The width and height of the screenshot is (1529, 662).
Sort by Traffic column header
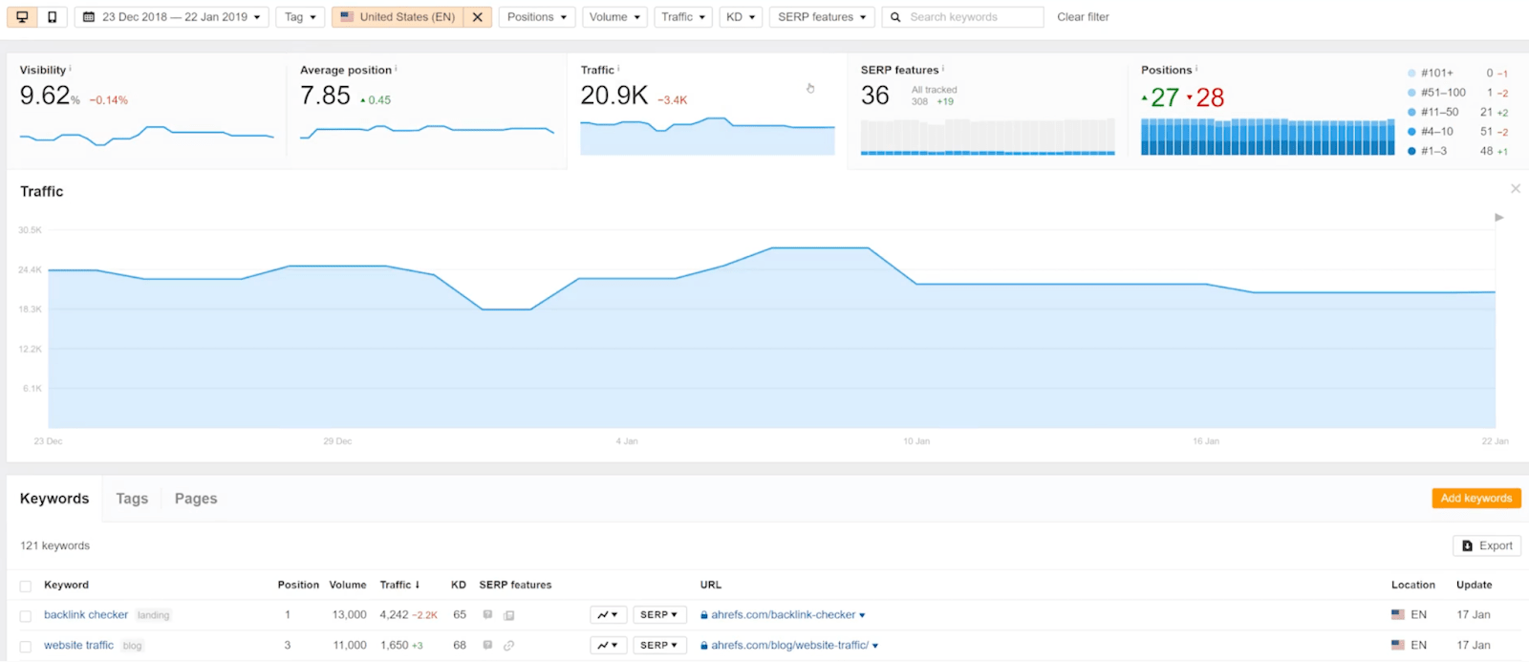pos(399,585)
